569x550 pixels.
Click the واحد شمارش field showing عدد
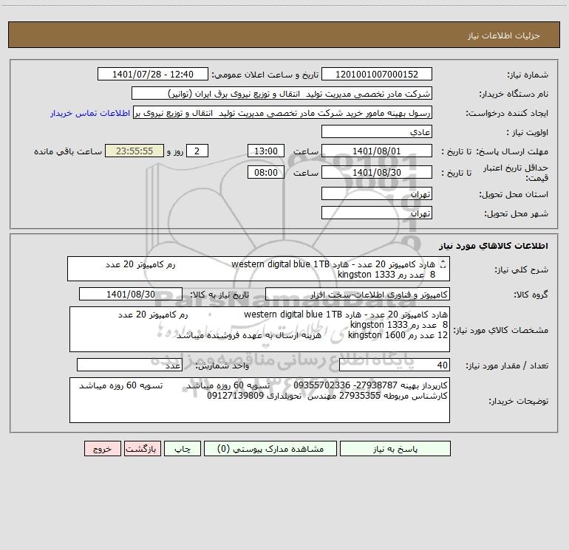tap(129, 365)
